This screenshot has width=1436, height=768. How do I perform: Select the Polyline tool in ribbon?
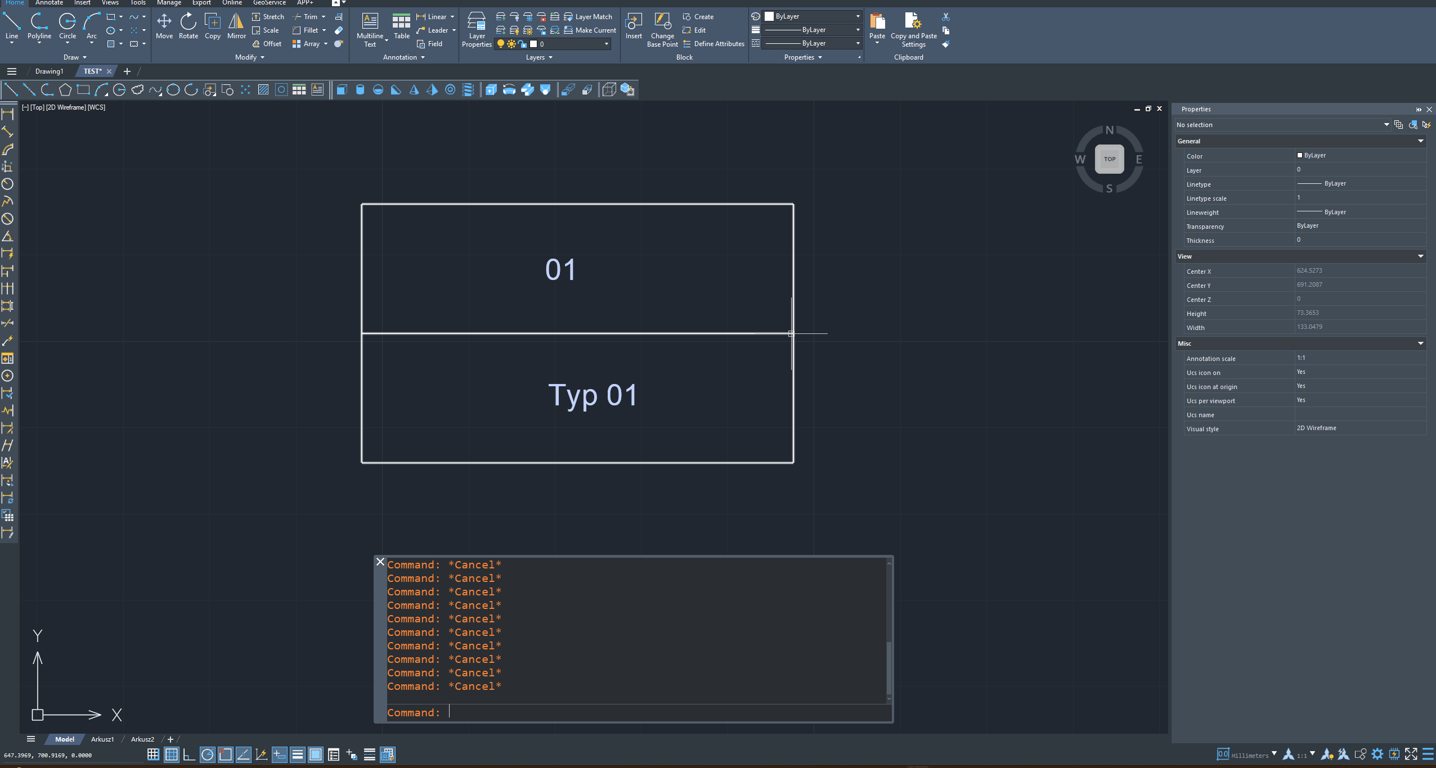coord(39,26)
